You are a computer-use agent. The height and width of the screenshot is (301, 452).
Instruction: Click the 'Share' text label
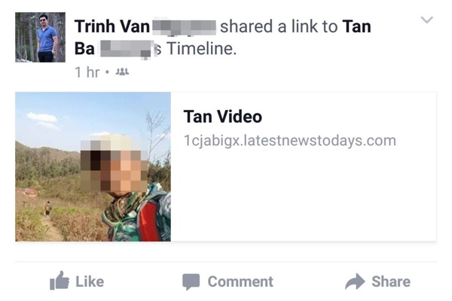click(x=391, y=281)
